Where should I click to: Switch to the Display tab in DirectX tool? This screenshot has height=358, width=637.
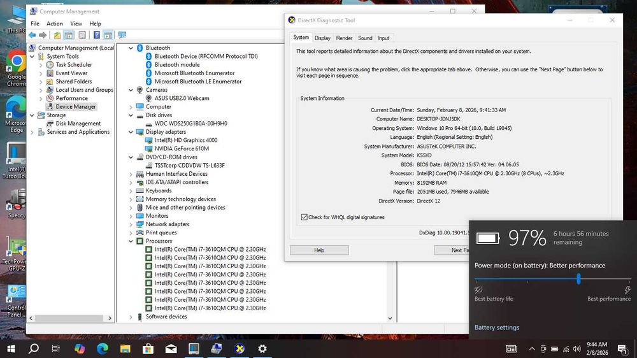(x=322, y=38)
